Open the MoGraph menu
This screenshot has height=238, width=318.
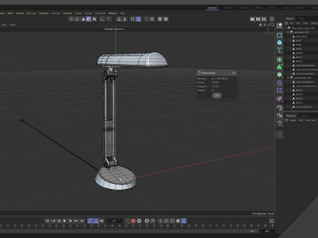pyautogui.click(x=31, y=13)
